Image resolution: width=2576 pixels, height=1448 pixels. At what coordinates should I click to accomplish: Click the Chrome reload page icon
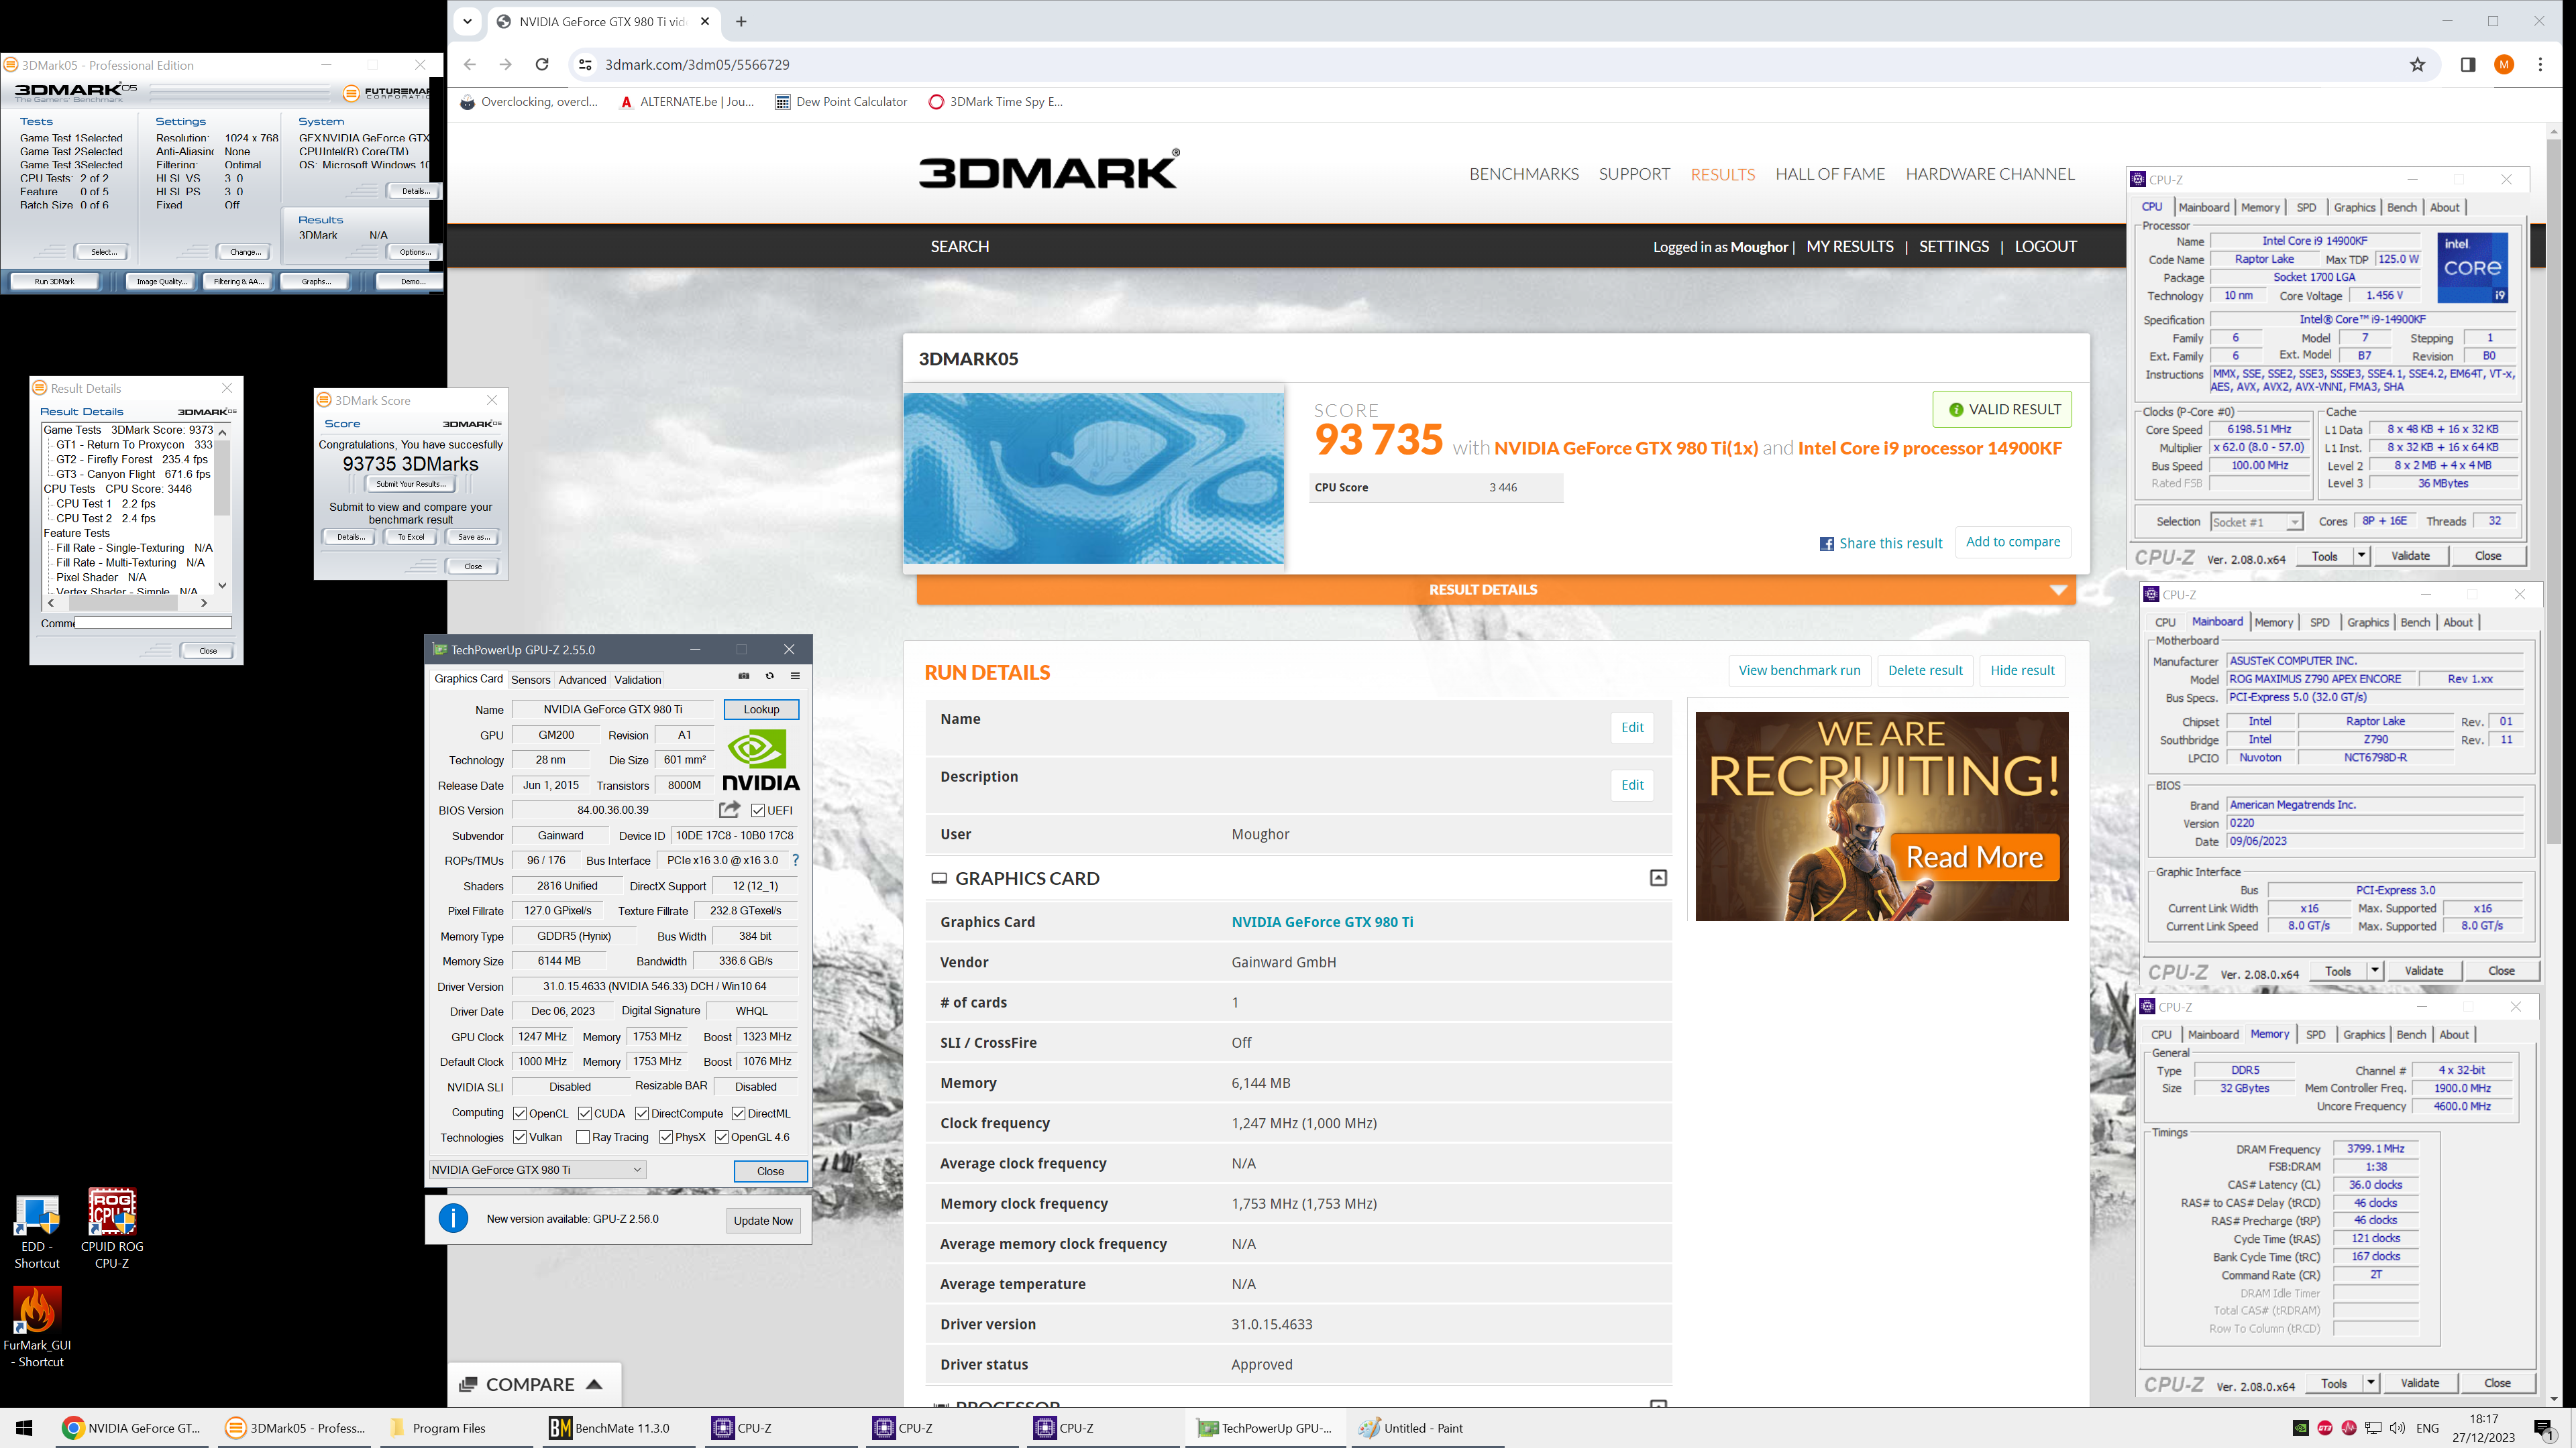point(542,64)
